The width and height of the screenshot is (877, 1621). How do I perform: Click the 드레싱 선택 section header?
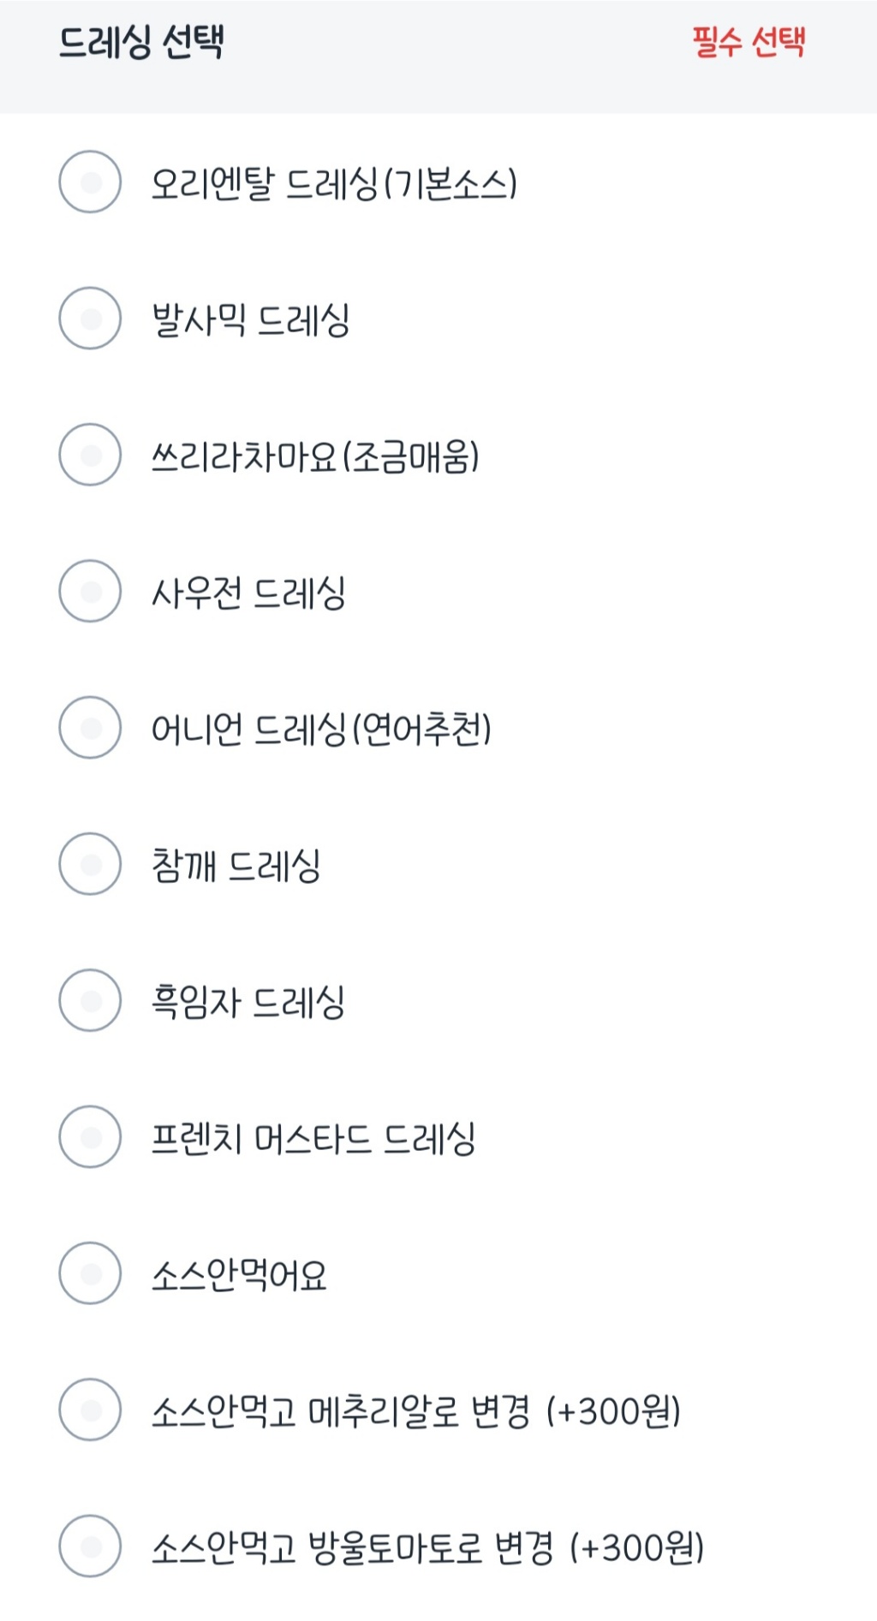pyautogui.click(x=141, y=41)
